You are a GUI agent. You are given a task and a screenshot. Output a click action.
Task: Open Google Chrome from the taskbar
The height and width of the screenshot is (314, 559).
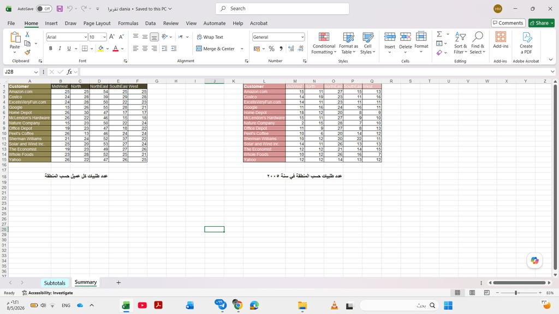pyautogui.click(x=237, y=305)
